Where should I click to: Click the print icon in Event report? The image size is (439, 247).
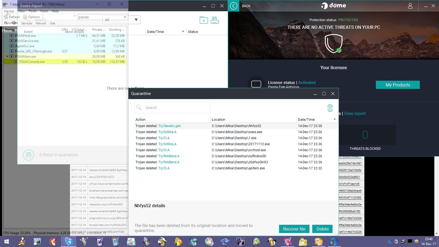[215, 20]
